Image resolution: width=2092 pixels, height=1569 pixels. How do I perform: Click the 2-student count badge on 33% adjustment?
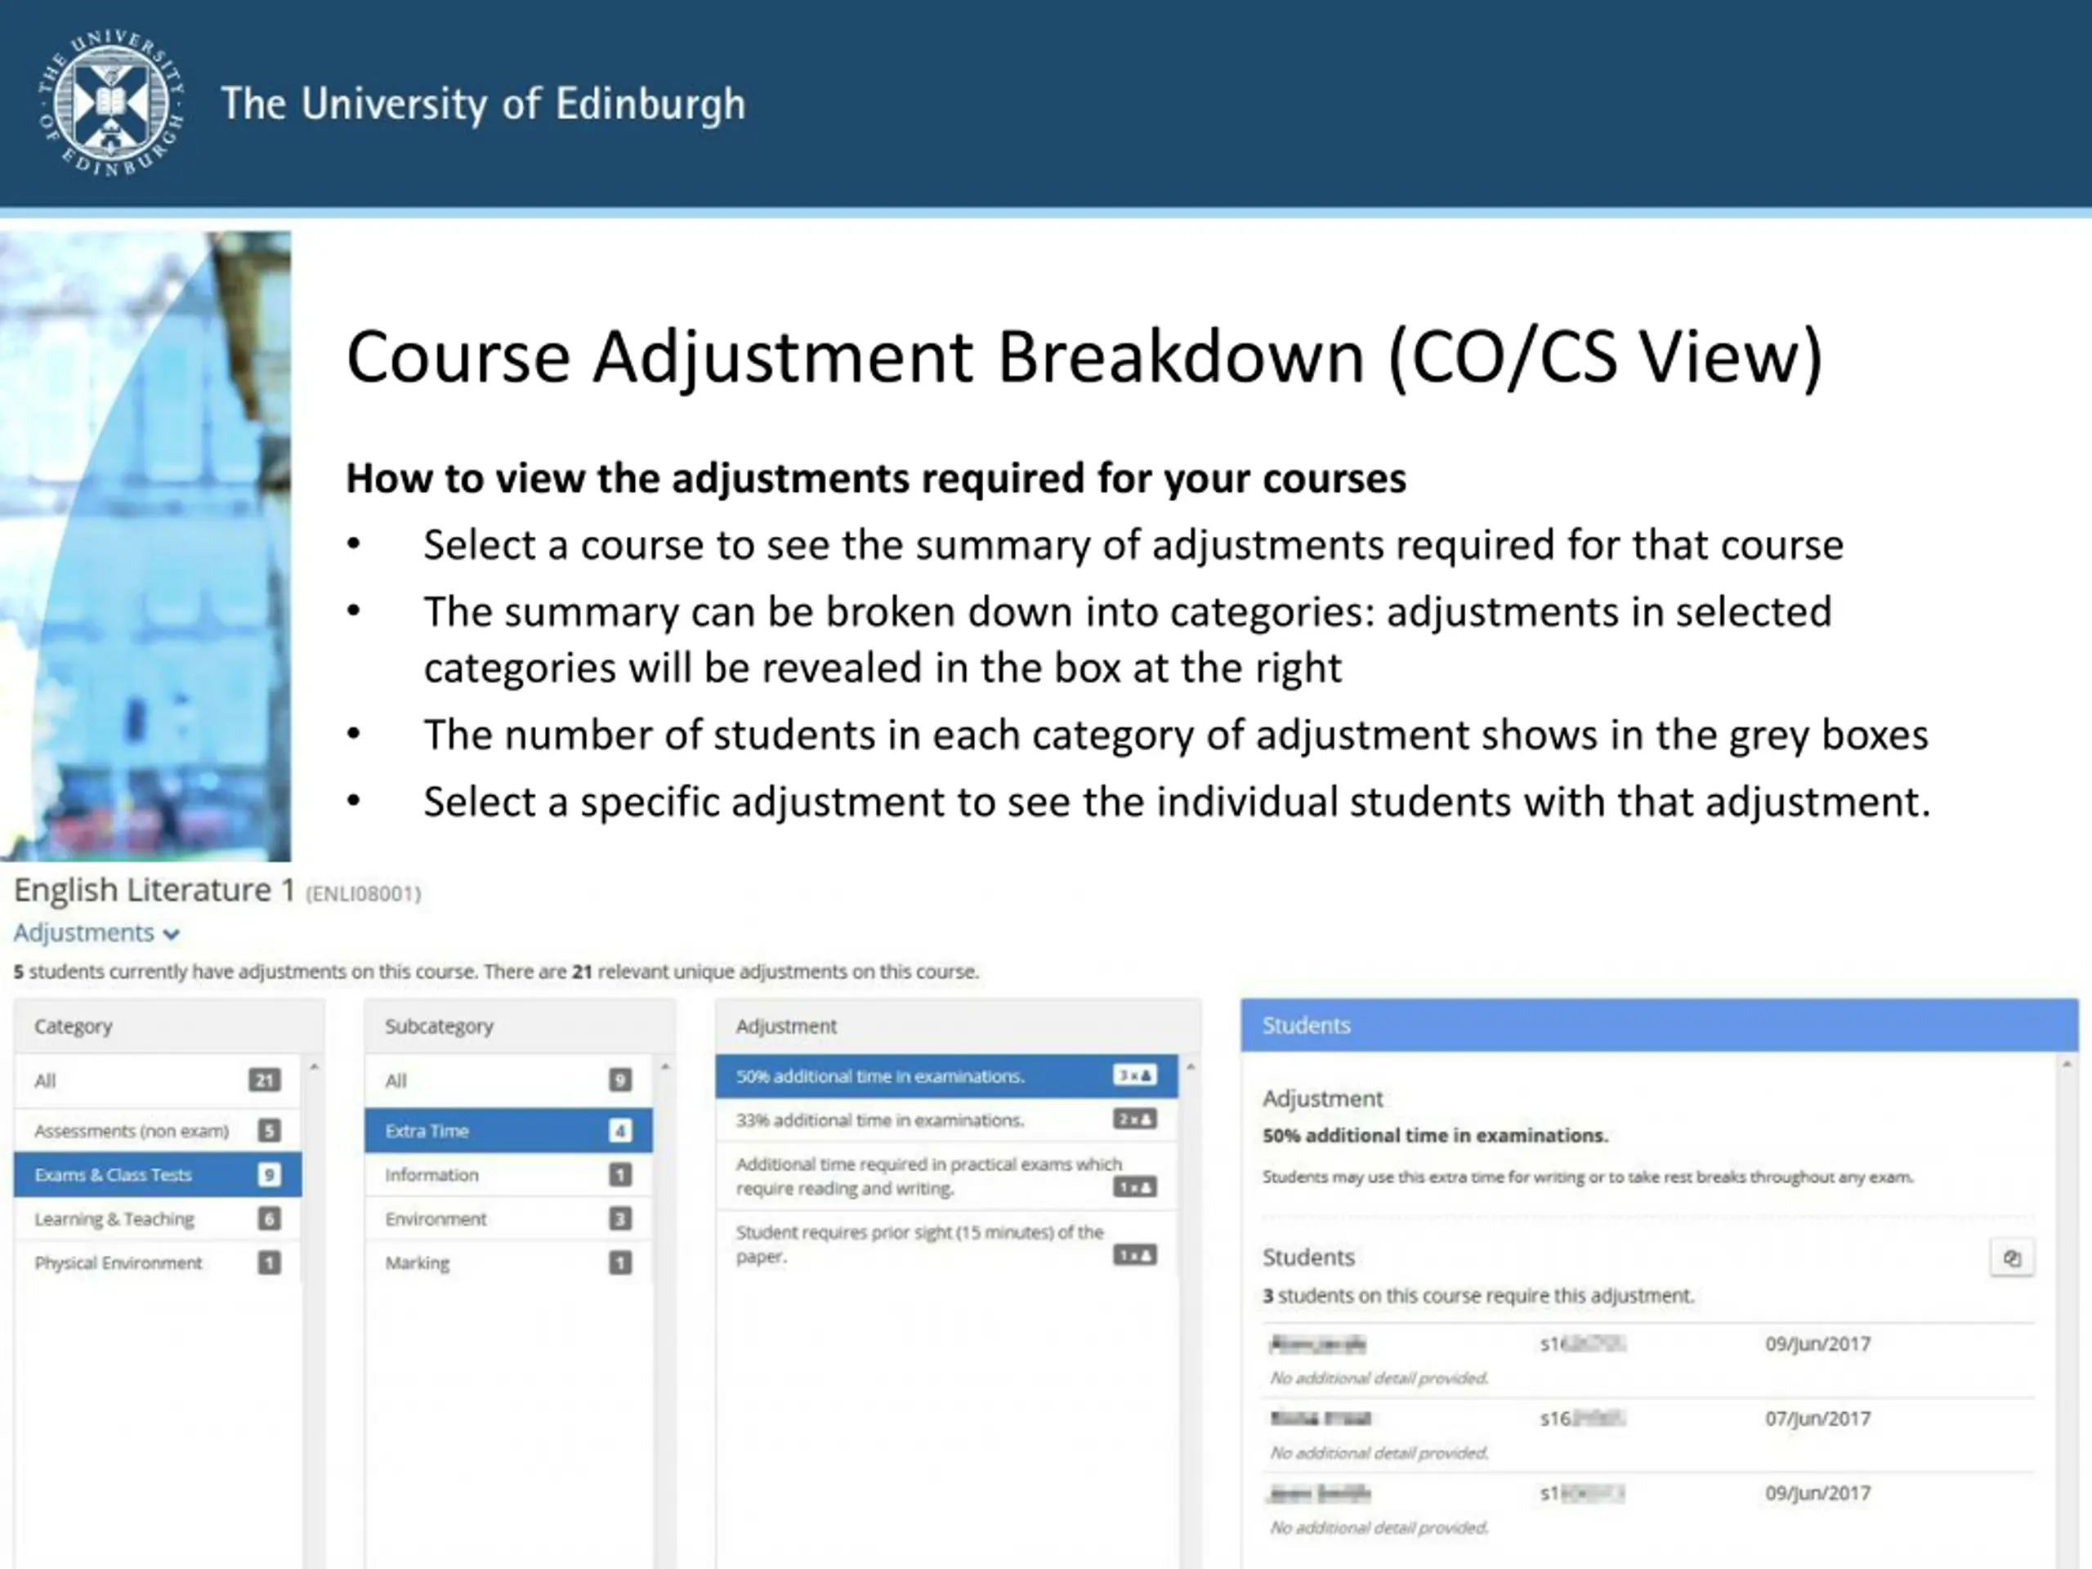coord(1135,1120)
